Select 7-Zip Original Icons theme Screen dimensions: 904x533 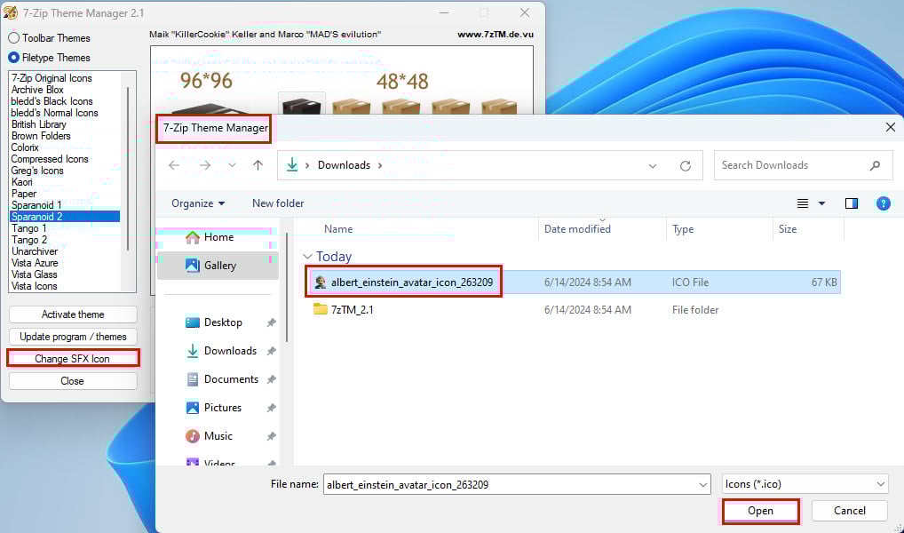click(x=52, y=78)
